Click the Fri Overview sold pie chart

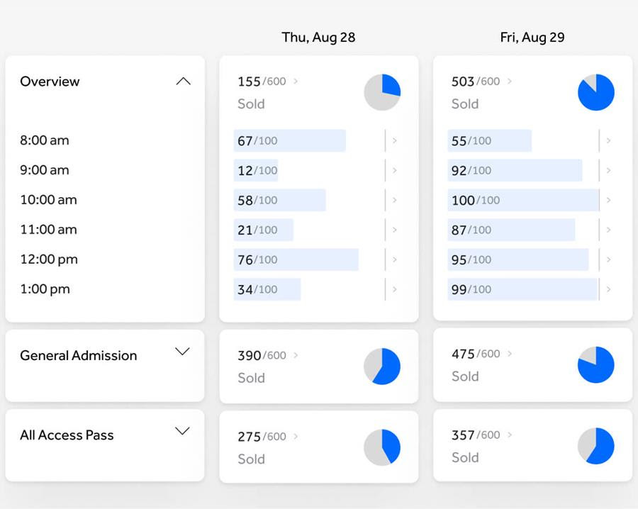click(x=596, y=92)
